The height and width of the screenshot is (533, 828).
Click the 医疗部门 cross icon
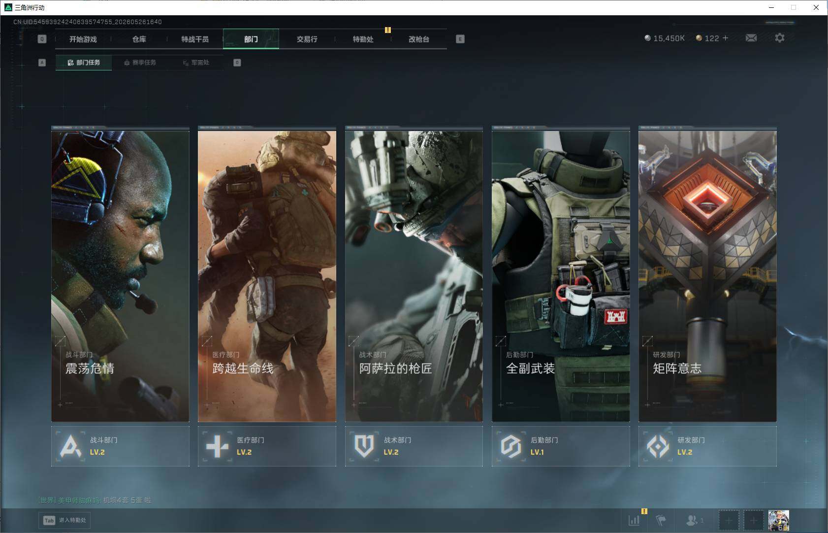pos(217,446)
